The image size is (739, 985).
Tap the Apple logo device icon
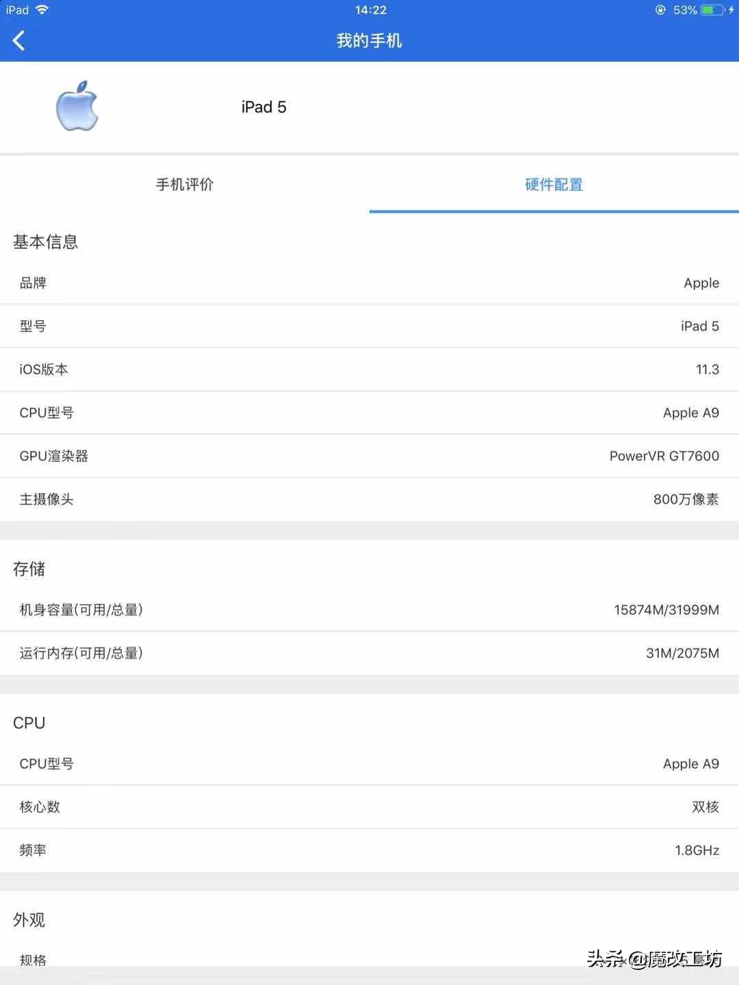tap(77, 107)
